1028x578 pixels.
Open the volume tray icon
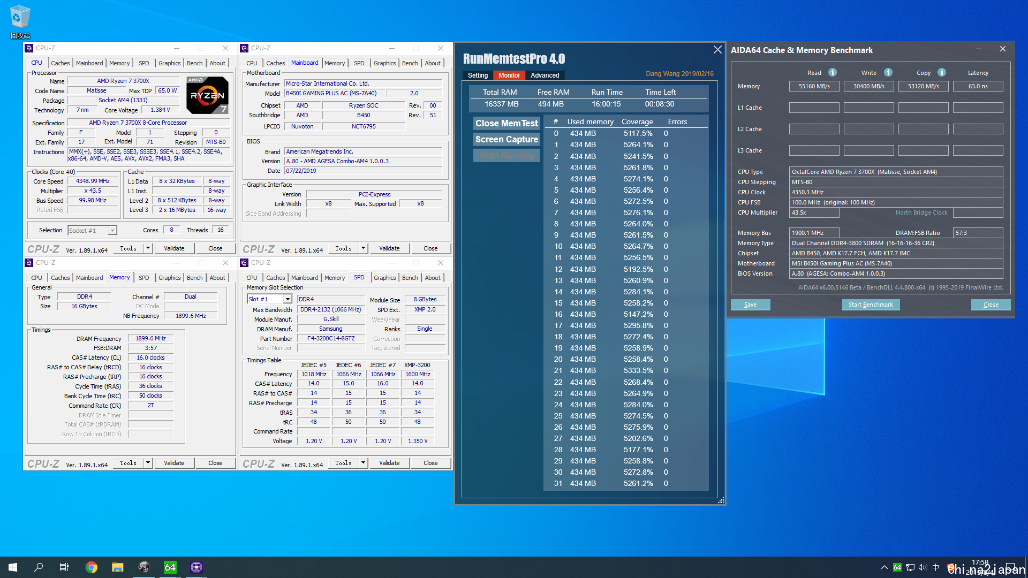[923, 567]
